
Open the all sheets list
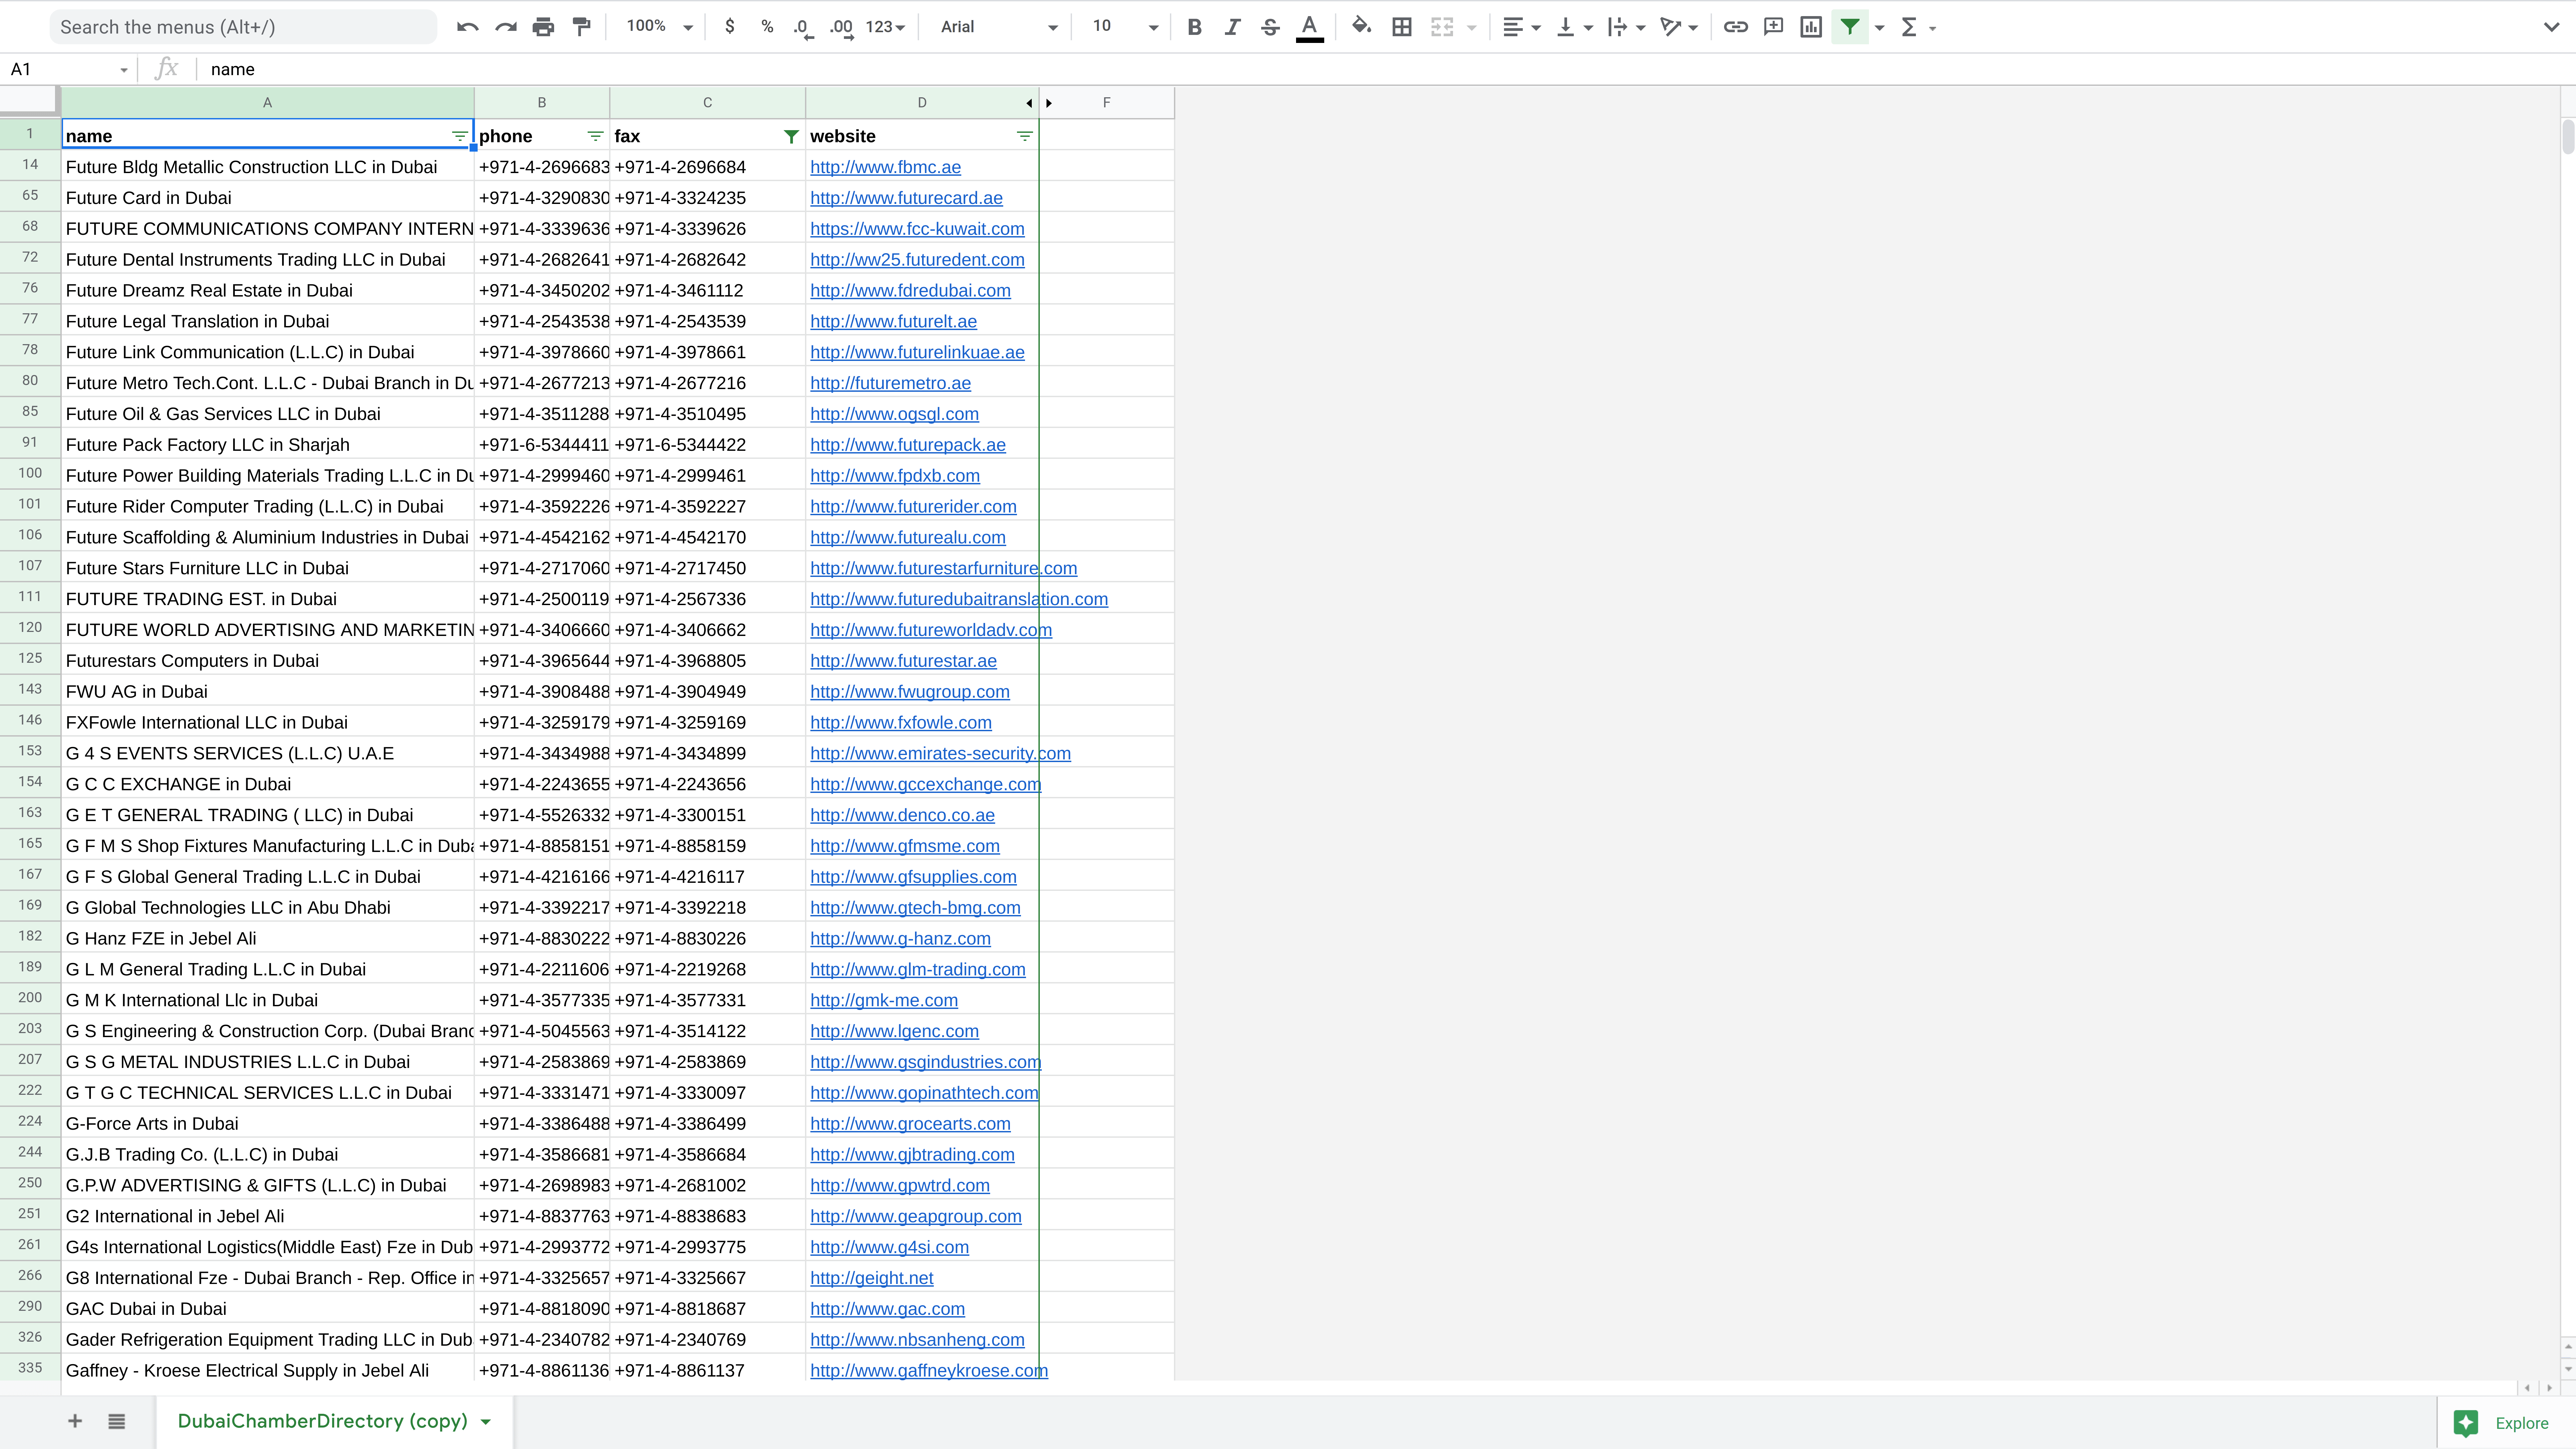pyautogui.click(x=116, y=1421)
